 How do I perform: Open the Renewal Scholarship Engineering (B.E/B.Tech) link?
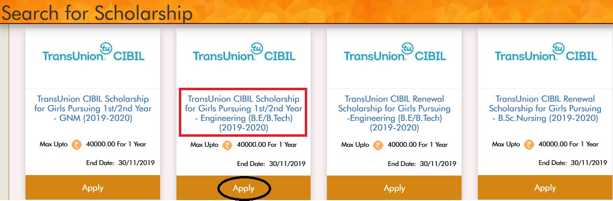pos(395,113)
